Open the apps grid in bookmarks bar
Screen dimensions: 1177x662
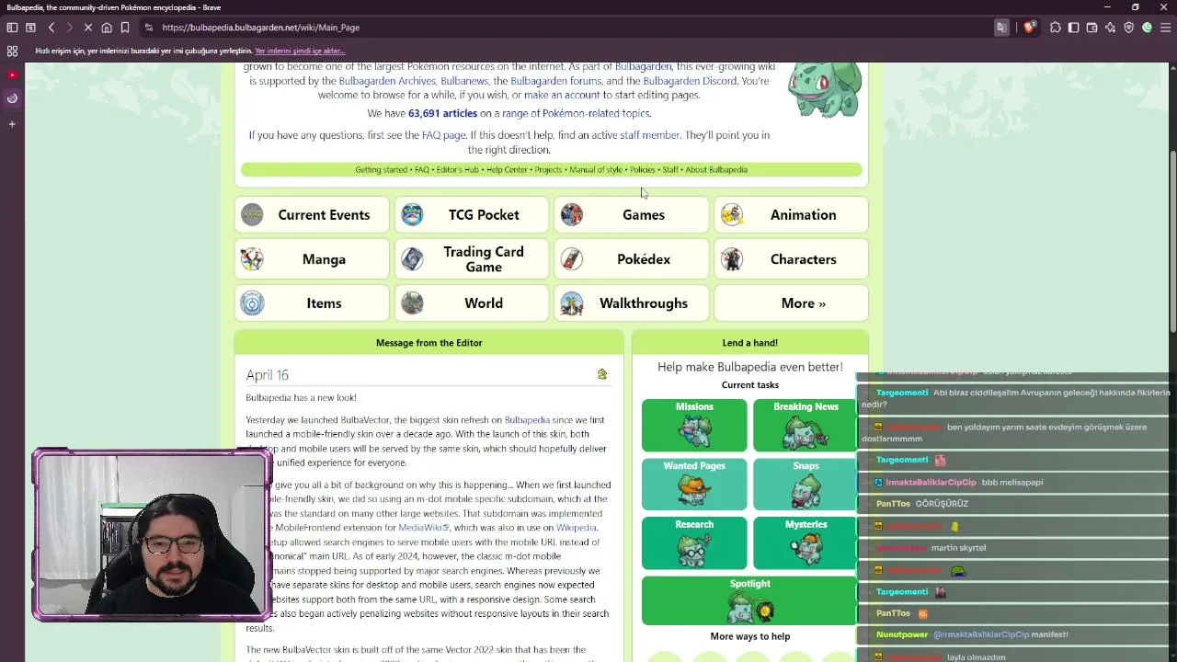[x=12, y=51]
